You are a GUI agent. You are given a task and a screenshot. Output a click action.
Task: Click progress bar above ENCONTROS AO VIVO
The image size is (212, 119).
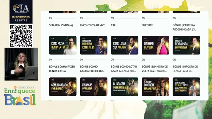(x=96, y=18)
